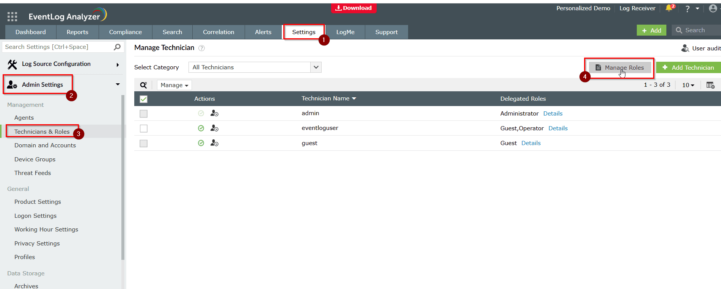The image size is (721, 289).
Task: Switch to the Alerts tab
Action: click(x=263, y=32)
